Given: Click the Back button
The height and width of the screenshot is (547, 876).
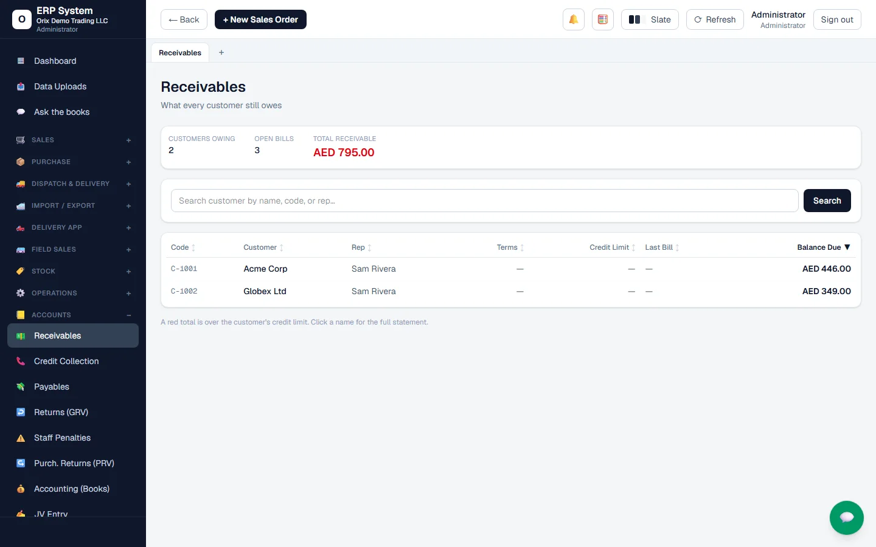Looking at the screenshot, I should pyautogui.click(x=184, y=19).
